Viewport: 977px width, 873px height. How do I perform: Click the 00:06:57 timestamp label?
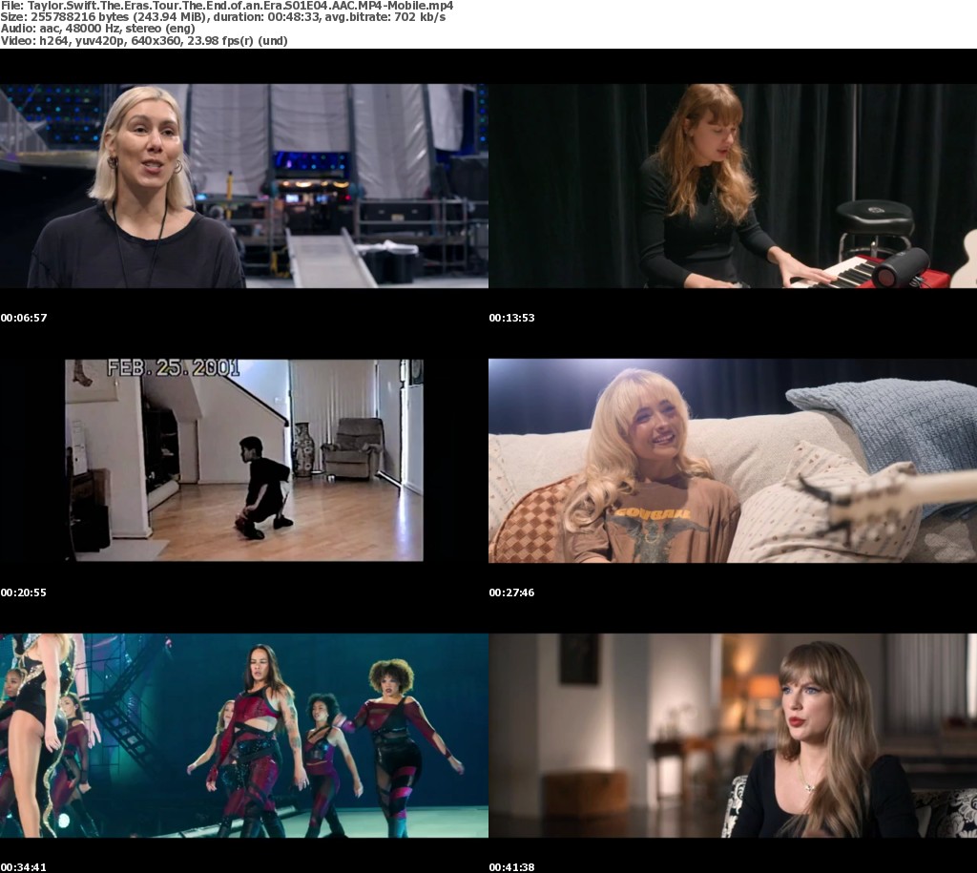(24, 318)
